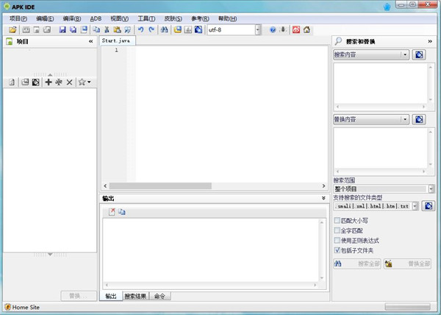Uncheck the 包括子文件夹 checkbox
Screen dimensions: 441x315
click(x=337, y=250)
